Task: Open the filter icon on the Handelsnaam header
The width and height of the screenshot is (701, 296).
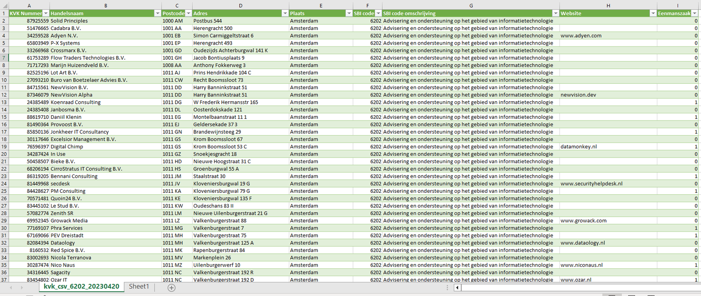Action: [157, 13]
